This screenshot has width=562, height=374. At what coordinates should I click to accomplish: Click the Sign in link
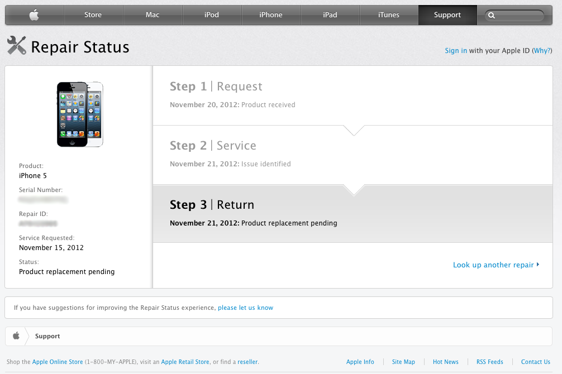456,50
